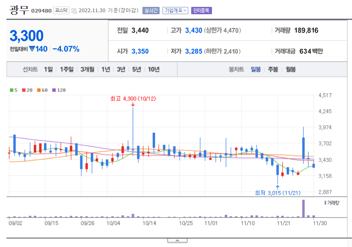
Task: Select the 1년 line chart tab
Action: click(x=106, y=69)
